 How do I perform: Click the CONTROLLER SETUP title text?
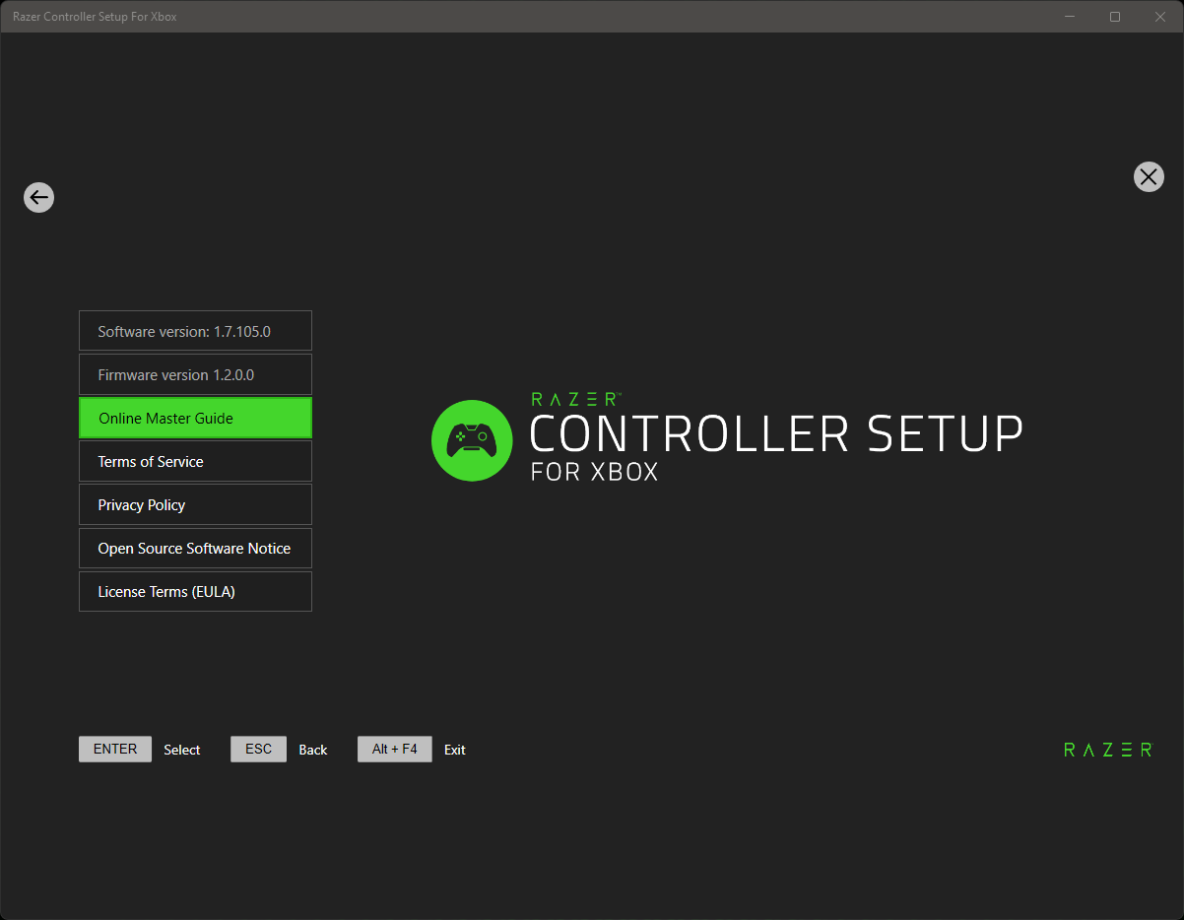point(776,434)
